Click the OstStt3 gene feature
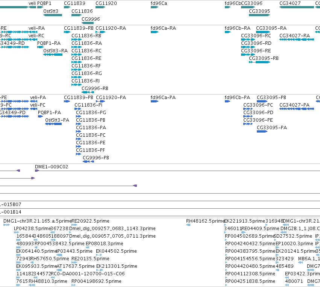This screenshot has height=287, width=320. tap(53, 15)
